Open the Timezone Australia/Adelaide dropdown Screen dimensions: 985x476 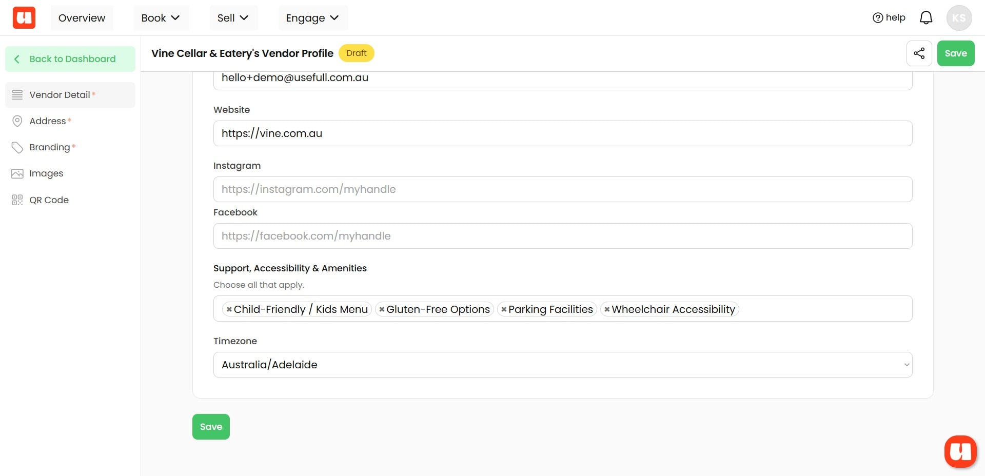point(562,365)
